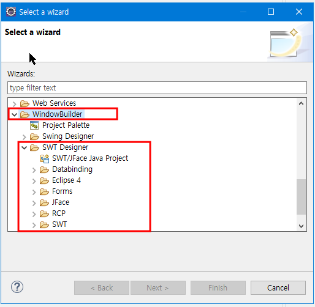The width and height of the screenshot is (315, 307).
Task: Click the Cancel button
Action: 278,287
